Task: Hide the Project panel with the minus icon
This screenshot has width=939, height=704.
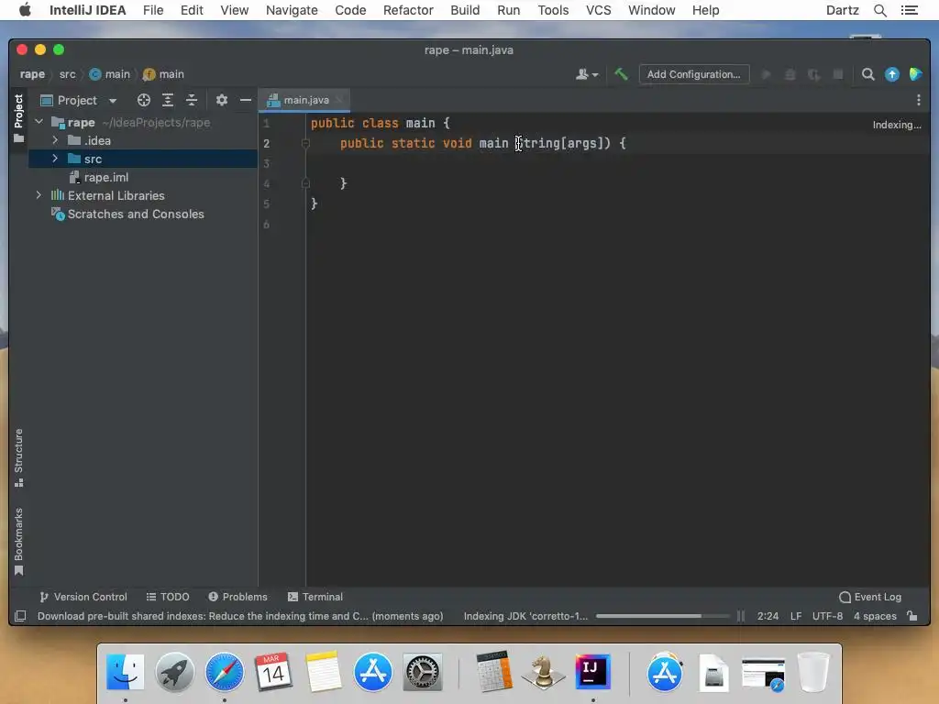Action: [x=246, y=100]
